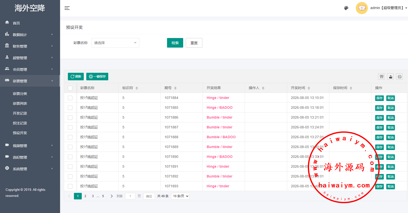This screenshot has width=408, height=213.
Task: Click the 财务管理 bank icon
Action: 7,46
